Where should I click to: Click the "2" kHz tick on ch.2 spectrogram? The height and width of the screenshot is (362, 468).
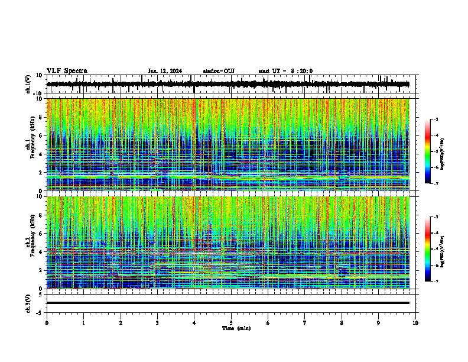coord(41,270)
